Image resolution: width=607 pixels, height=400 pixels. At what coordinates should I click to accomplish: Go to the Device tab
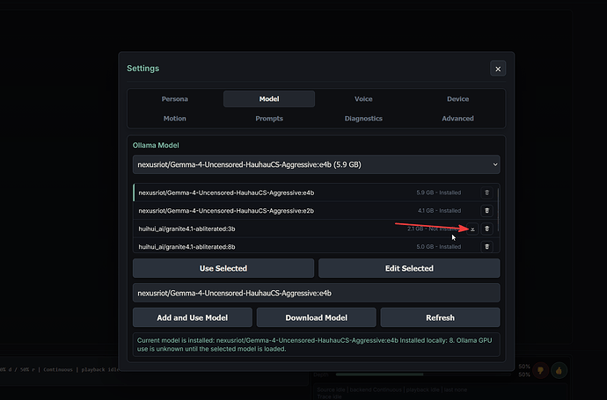coord(458,99)
